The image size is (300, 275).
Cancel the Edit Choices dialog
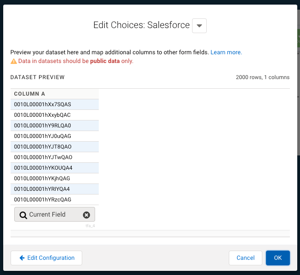point(245,258)
